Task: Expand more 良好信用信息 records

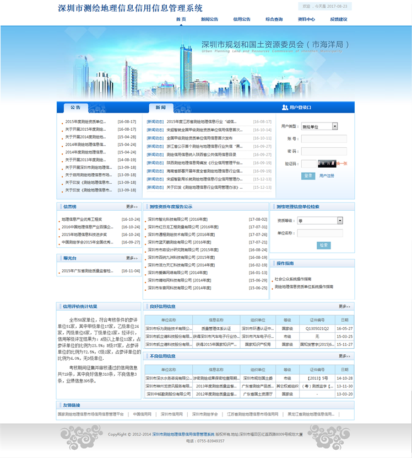Action: click(344, 306)
